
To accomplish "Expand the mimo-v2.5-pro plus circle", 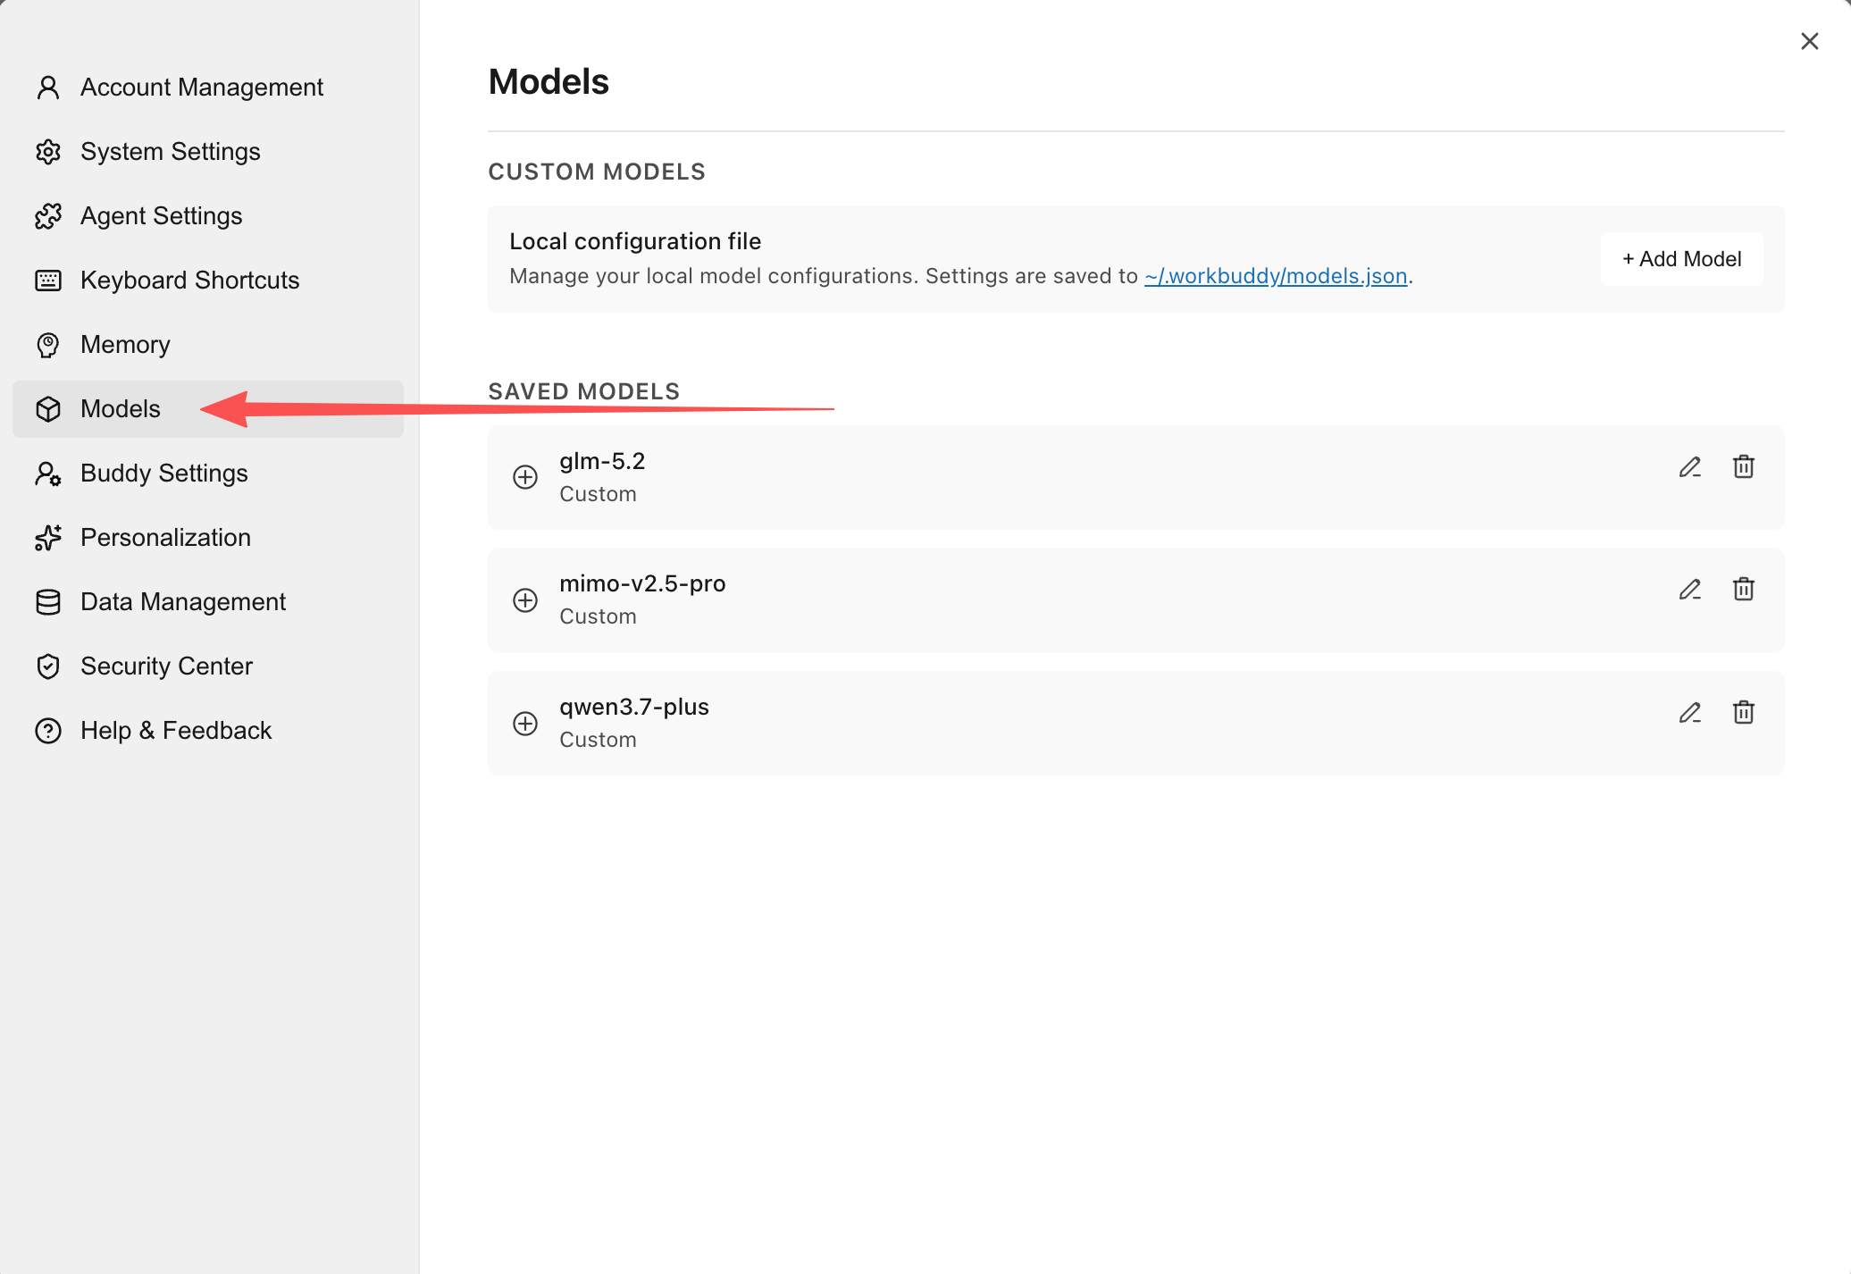I will click(525, 600).
